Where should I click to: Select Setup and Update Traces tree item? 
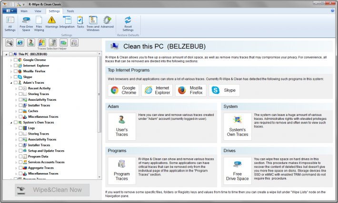pyautogui.click(x=46, y=151)
